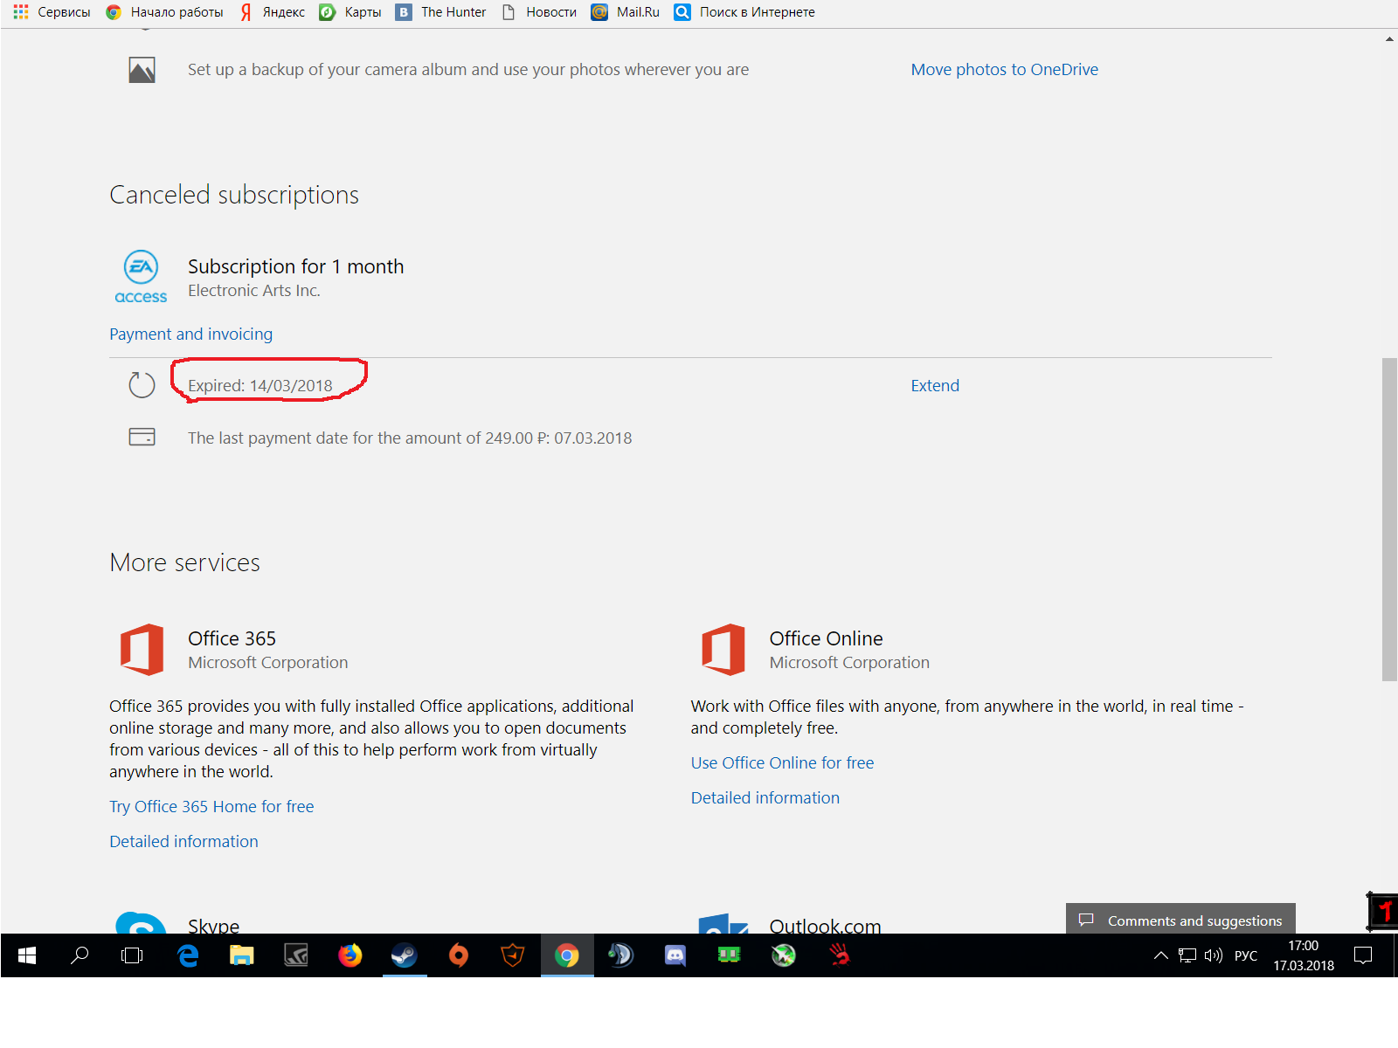1398x1048 pixels.
Task: Open NVIDIA GeForce Experience taskbar icon
Action: 296,956
